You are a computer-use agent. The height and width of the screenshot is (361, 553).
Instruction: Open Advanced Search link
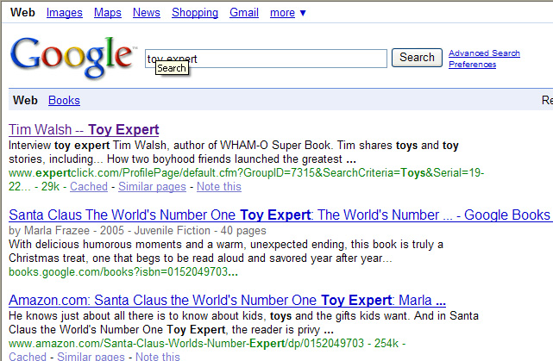tap(484, 53)
